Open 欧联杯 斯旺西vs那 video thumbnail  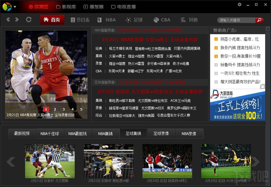[109, 161]
